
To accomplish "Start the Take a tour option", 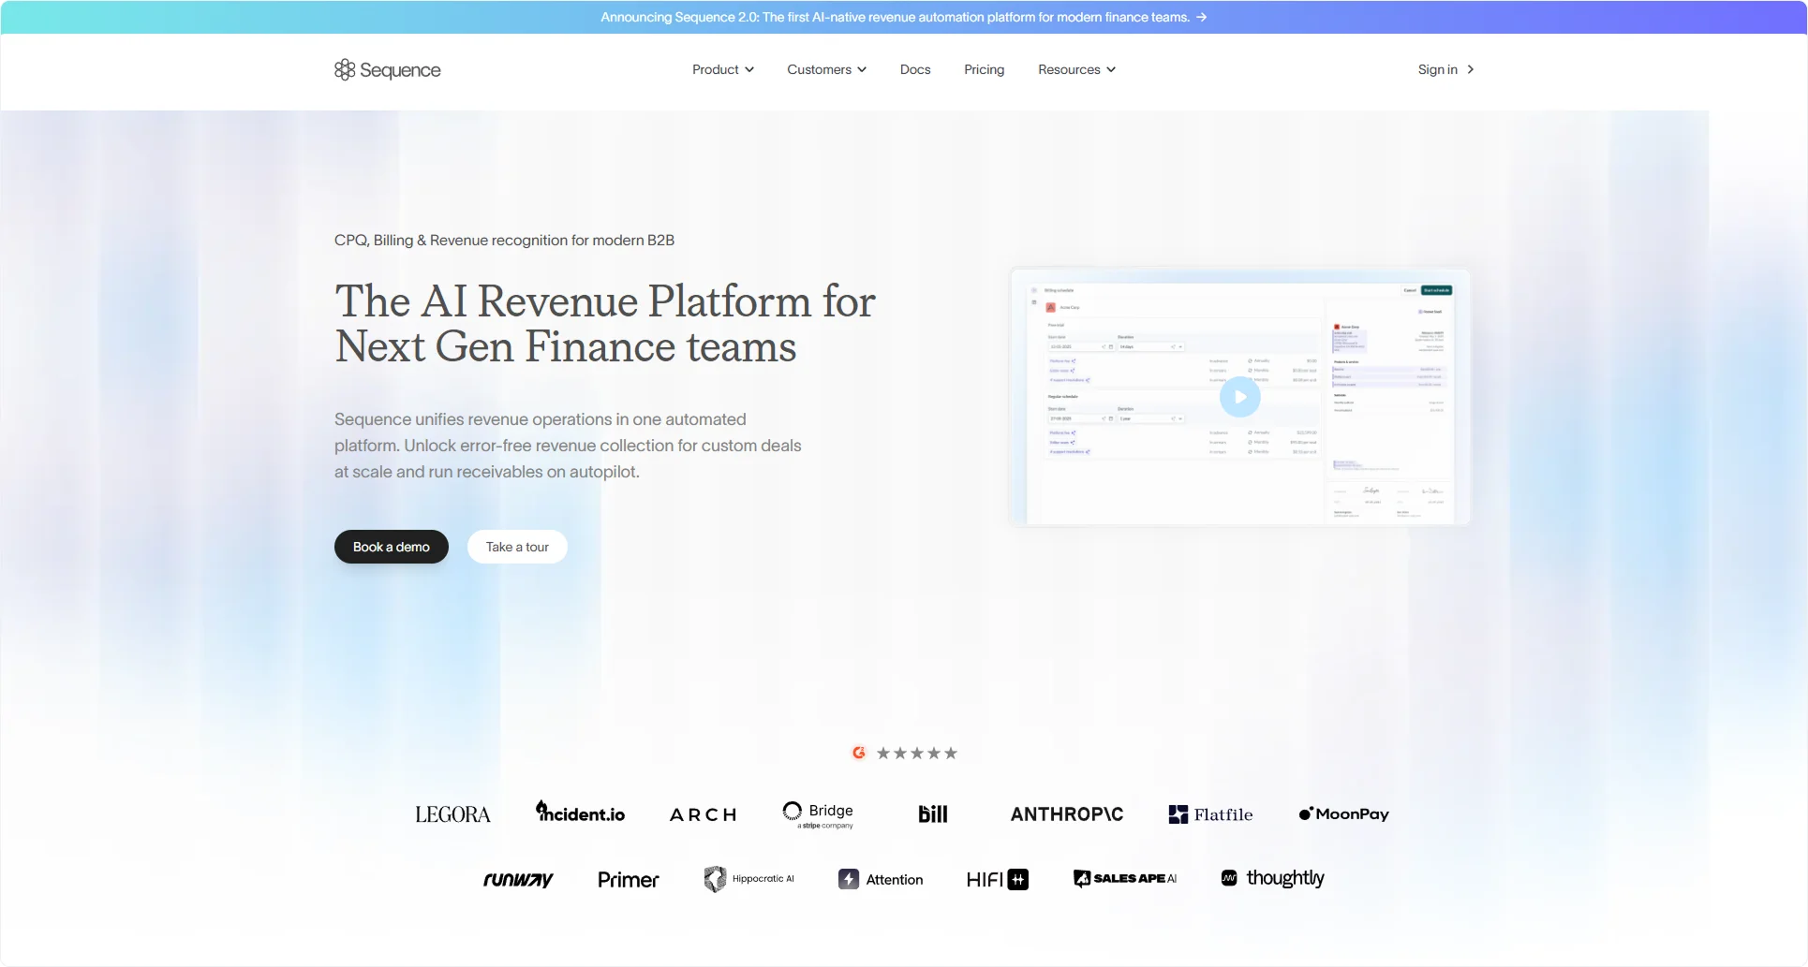I will tap(516, 547).
